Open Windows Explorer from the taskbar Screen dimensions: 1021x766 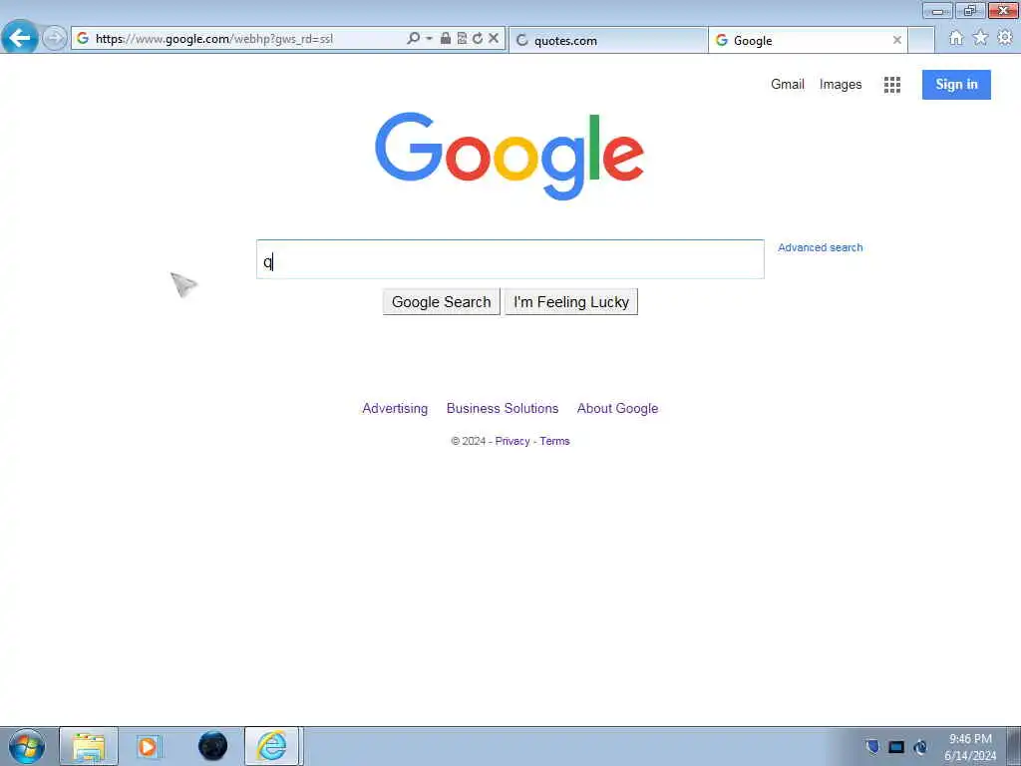click(89, 746)
